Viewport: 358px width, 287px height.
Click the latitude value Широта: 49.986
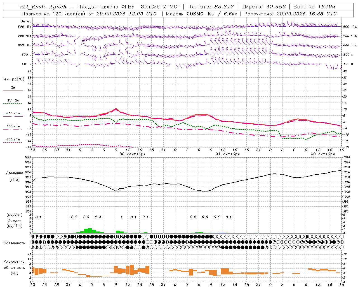click(x=263, y=7)
